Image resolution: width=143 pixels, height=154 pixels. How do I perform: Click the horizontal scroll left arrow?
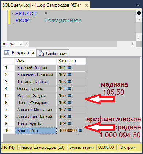(x=26, y=44)
